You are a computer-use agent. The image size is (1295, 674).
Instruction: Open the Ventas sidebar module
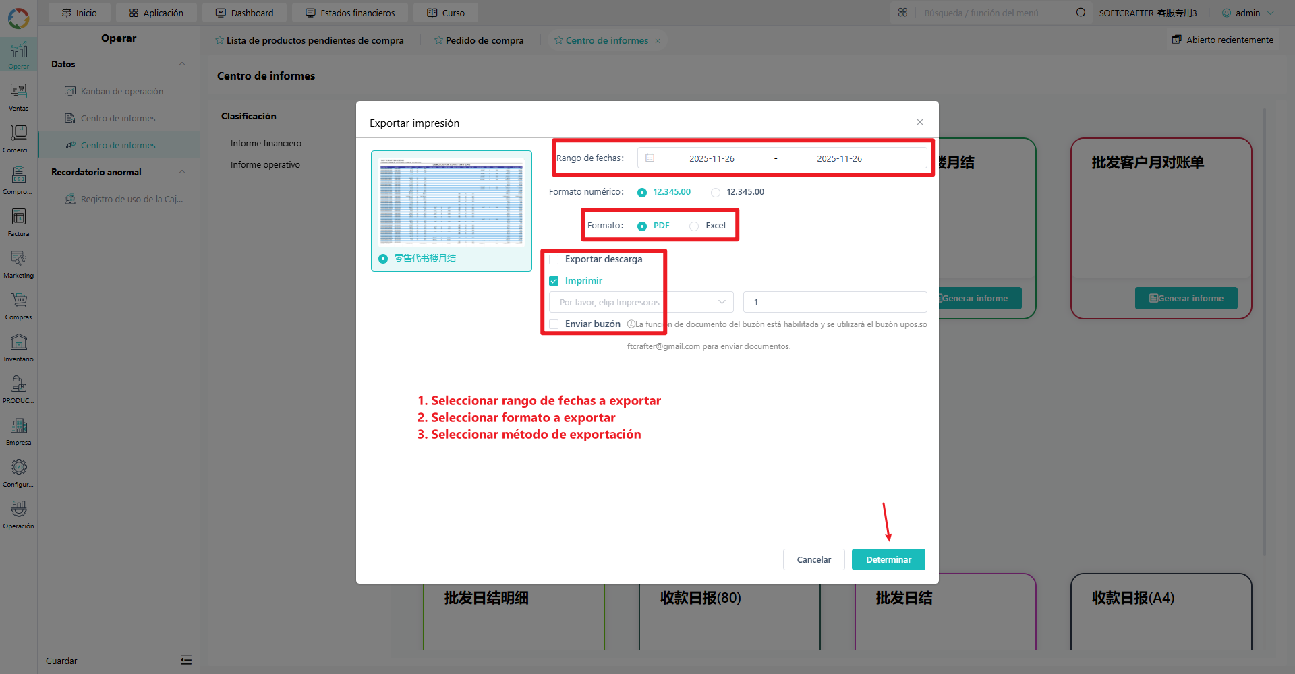coord(18,96)
